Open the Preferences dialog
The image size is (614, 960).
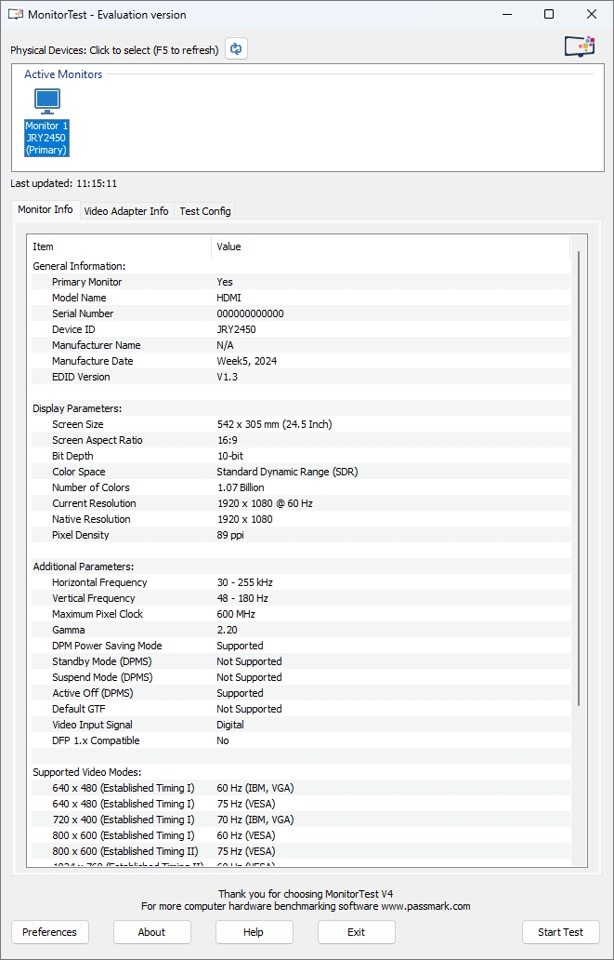(x=50, y=932)
